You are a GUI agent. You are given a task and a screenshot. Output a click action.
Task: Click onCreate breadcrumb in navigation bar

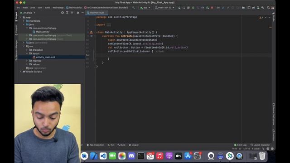click(106, 8)
